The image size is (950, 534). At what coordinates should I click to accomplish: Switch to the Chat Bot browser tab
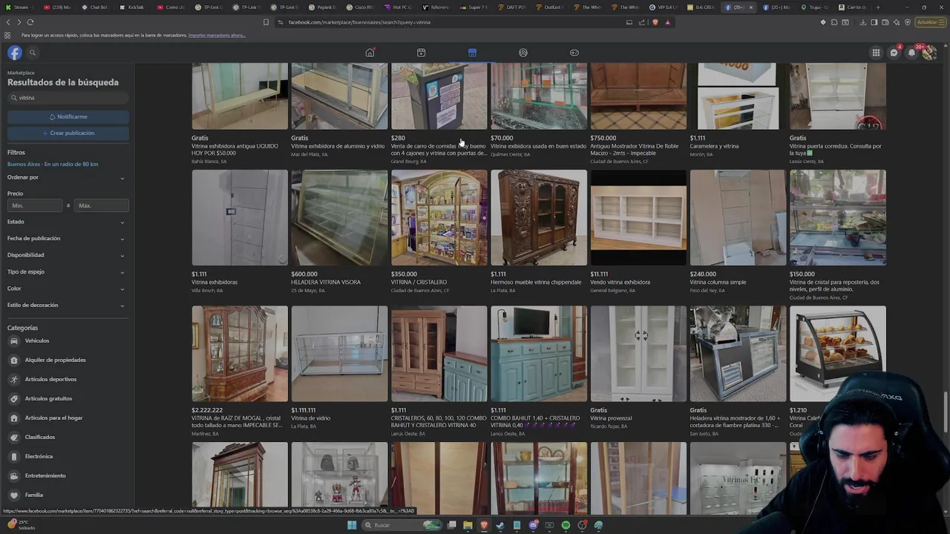[x=95, y=7]
